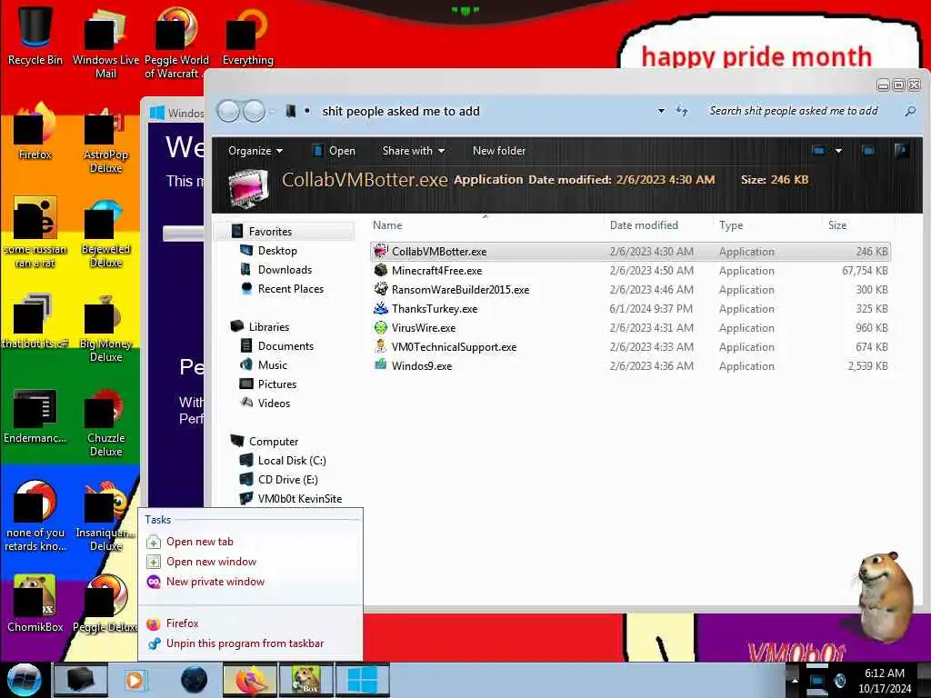
Task: Select Windows Live Mail desktop icon
Action: tap(105, 42)
